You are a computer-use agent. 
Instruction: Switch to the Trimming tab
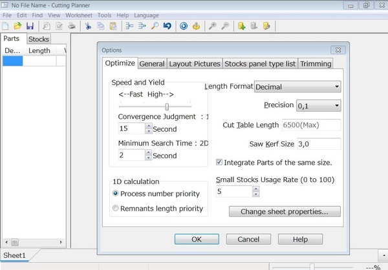(316, 63)
